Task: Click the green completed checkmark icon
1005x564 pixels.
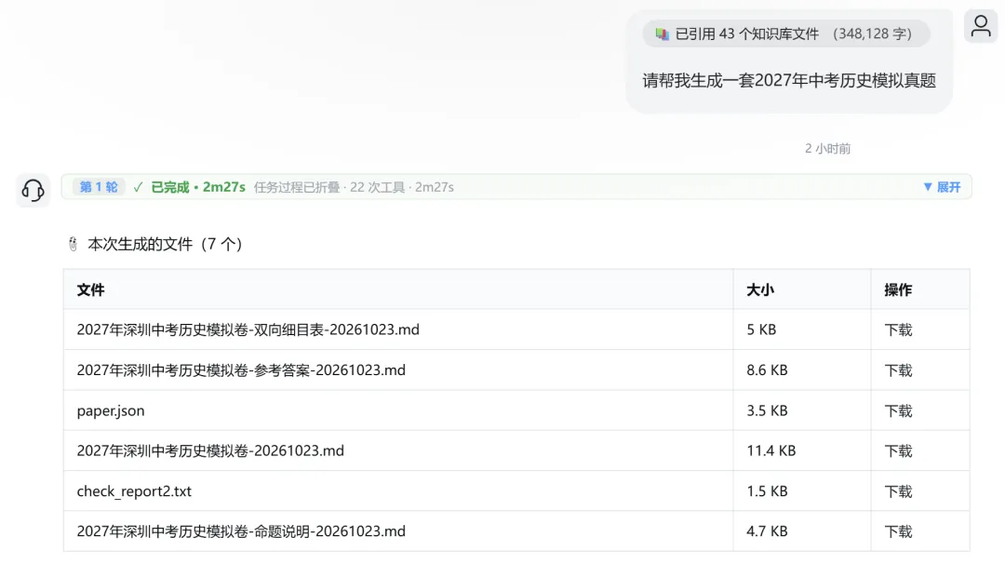Action: click(138, 187)
